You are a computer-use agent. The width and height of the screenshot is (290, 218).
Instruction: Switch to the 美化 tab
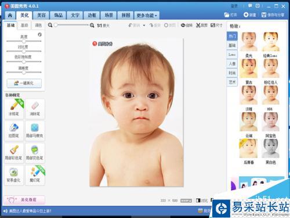[24, 15]
